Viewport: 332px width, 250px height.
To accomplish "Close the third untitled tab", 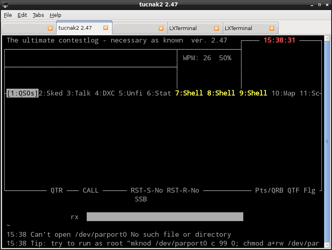I will 161,28.
